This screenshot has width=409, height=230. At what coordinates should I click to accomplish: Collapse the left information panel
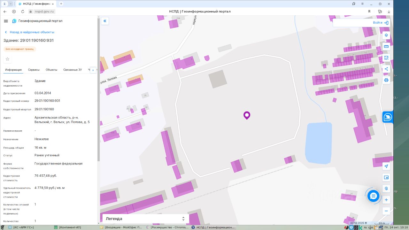[x=105, y=21]
